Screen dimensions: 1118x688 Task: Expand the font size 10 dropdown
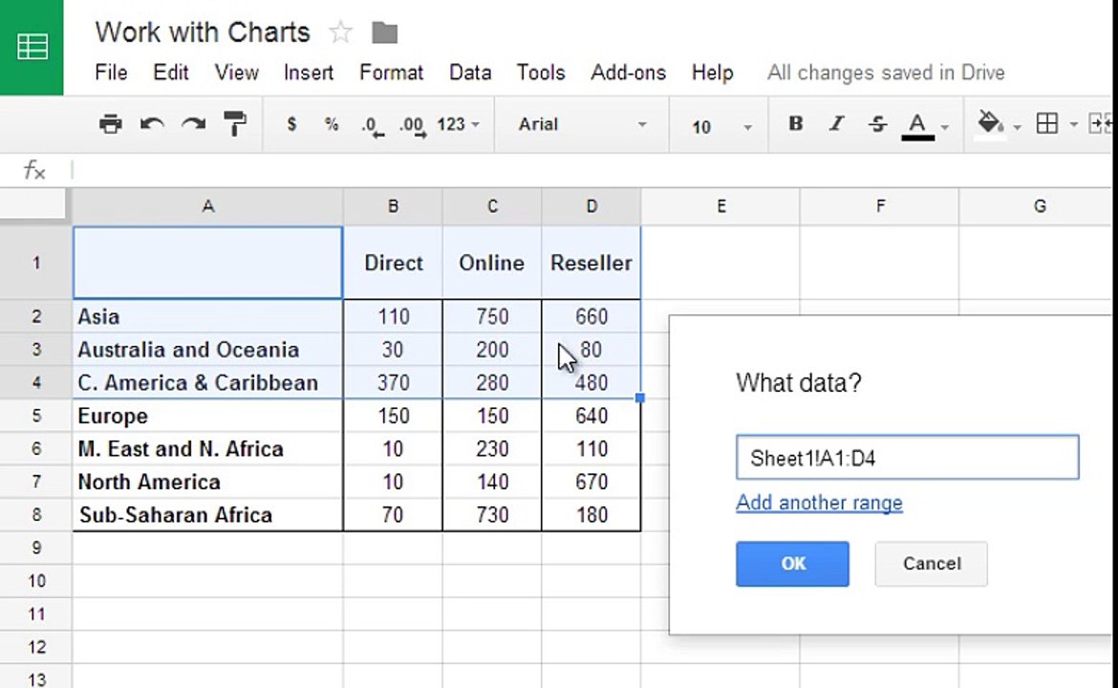[721, 127]
